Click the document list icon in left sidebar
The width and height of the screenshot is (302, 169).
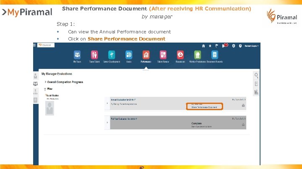pyautogui.click(x=35, y=100)
